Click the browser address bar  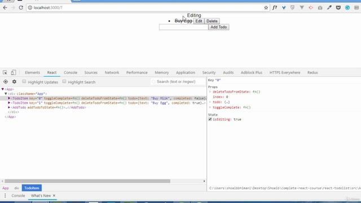pyautogui.click(x=147, y=7)
